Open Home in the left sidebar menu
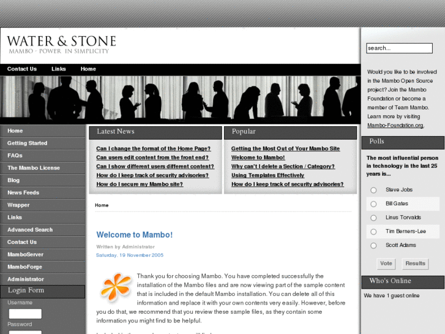 [43, 131]
